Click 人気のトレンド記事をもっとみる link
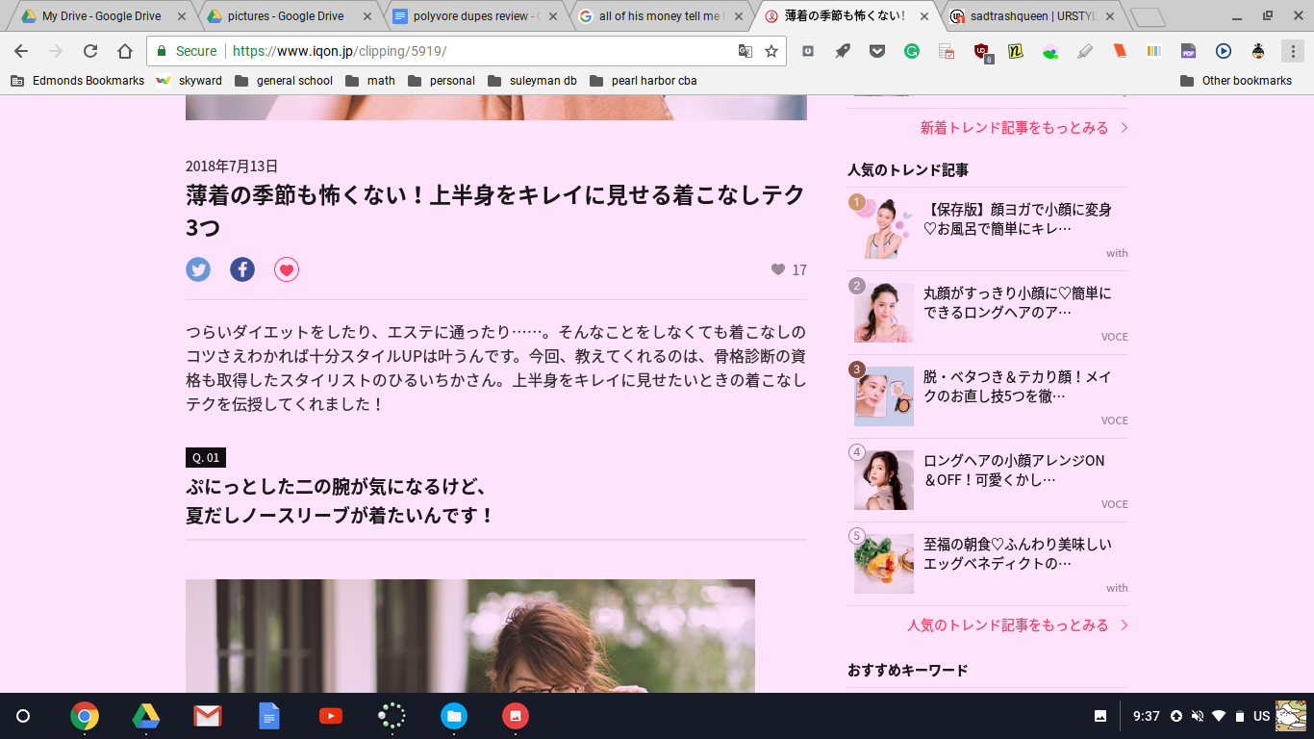This screenshot has height=739, width=1314. [1018, 625]
